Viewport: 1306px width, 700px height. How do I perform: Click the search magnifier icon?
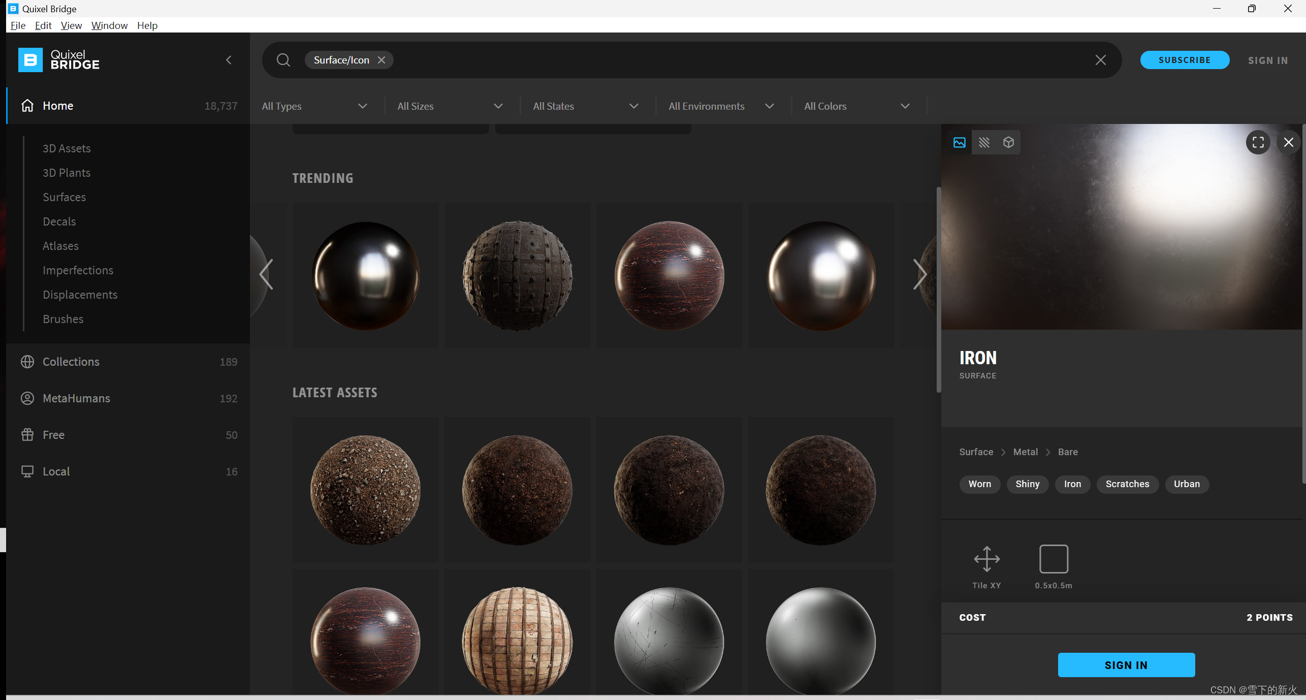(283, 60)
